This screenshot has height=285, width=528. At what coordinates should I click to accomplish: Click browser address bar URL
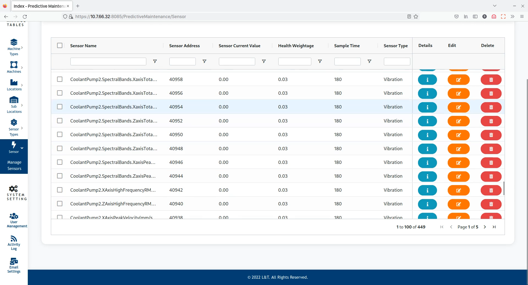131,16
